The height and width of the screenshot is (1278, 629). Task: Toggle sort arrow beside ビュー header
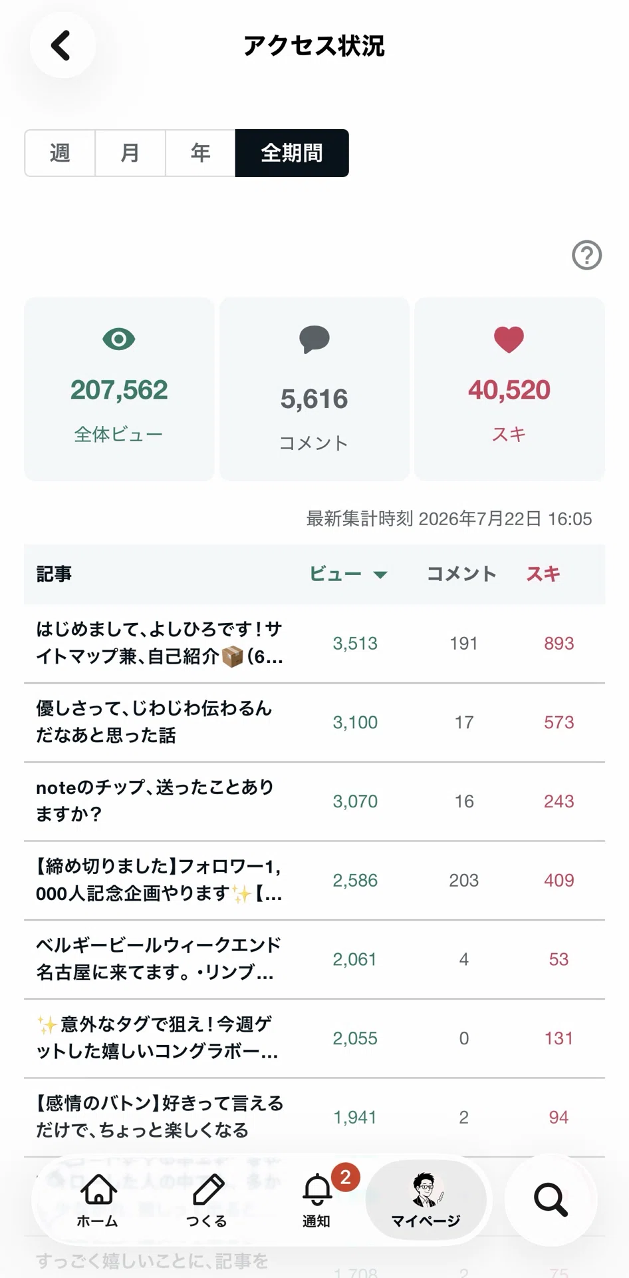tap(380, 574)
